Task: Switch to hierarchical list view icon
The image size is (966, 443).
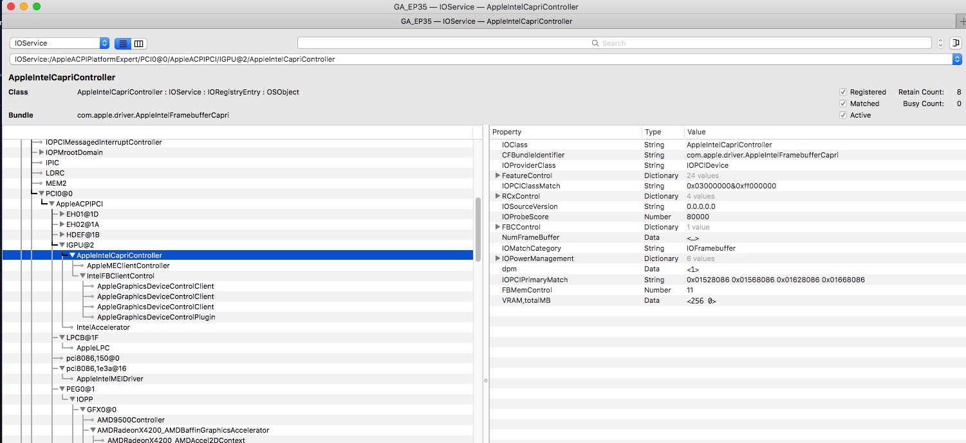Action: click(123, 44)
